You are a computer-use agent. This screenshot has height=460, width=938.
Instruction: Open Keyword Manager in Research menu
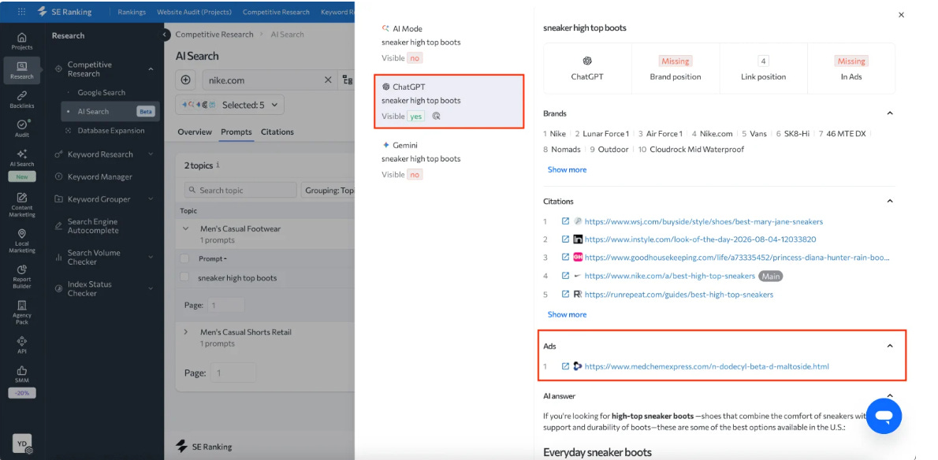pos(100,176)
